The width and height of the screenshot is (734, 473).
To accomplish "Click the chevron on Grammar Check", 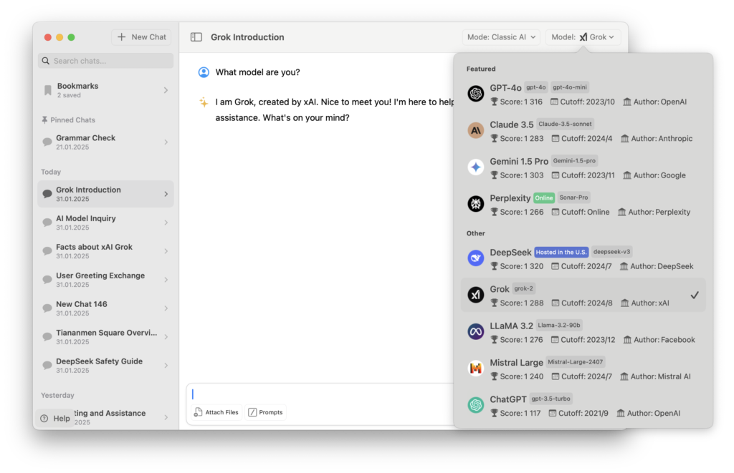I will coord(166,142).
